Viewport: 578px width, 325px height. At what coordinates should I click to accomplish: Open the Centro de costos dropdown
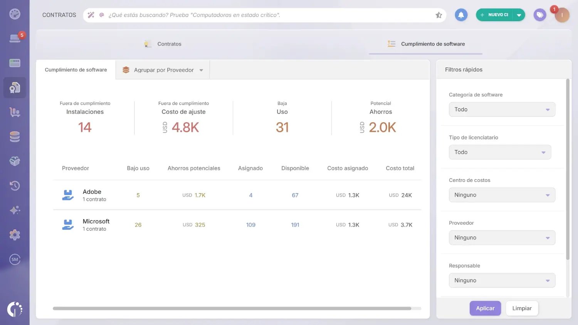[502, 195]
